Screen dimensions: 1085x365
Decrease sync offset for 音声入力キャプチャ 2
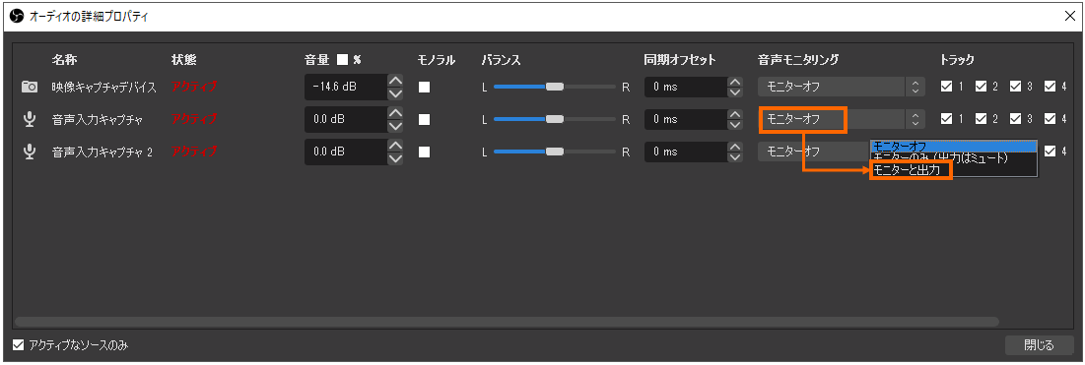(x=735, y=156)
